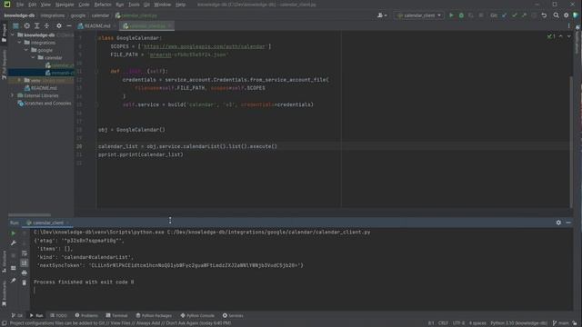The width and height of the screenshot is (582, 327).
Task: Select the calendar_client tab in the Run panel
Action: tap(48, 223)
